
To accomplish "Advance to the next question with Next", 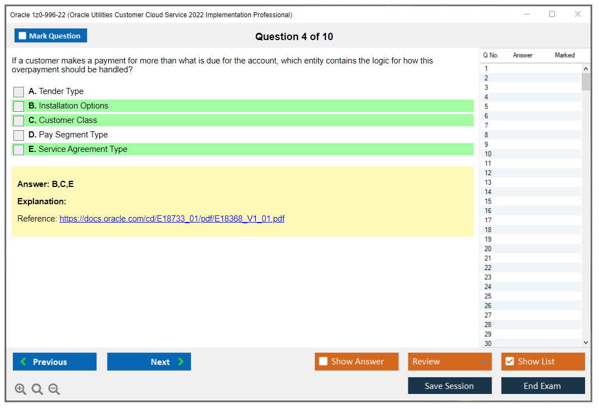I will point(149,361).
